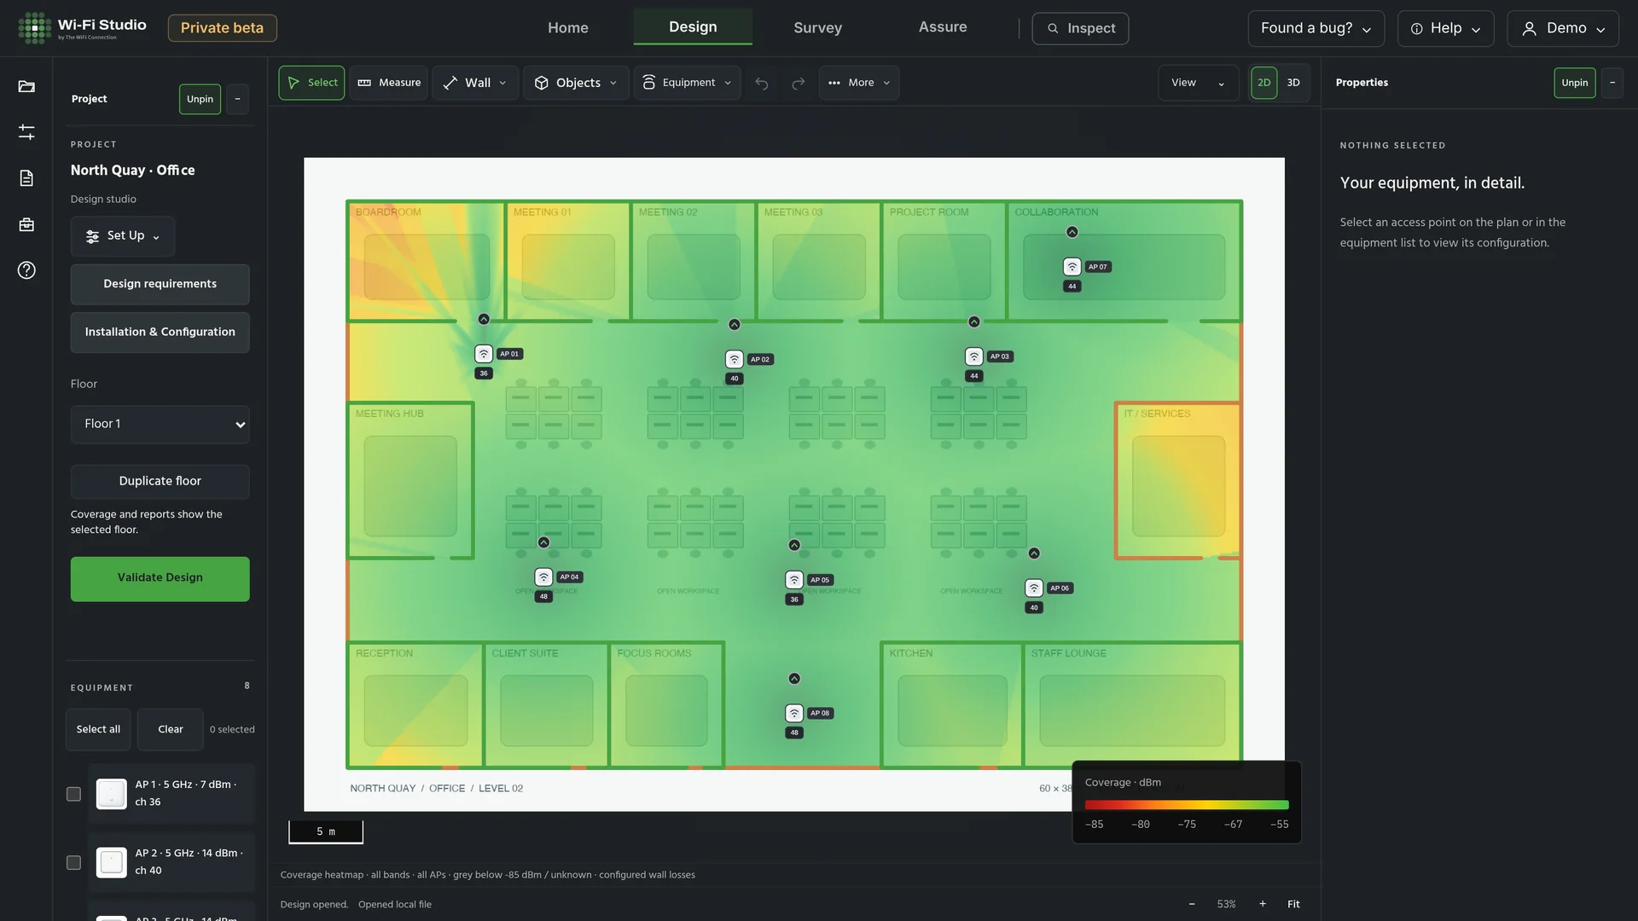Image resolution: width=1638 pixels, height=921 pixels.
Task: Open the Objects dropdown
Action: click(x=576, y=83)
